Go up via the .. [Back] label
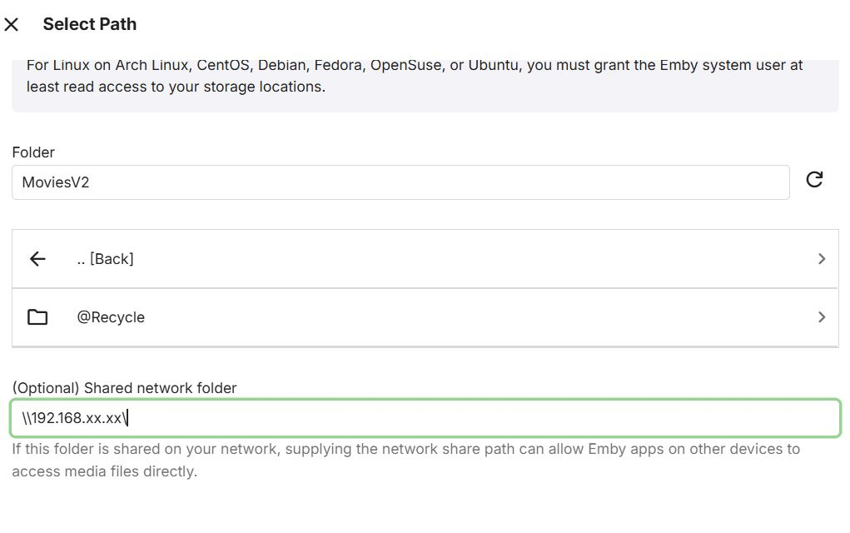The width and height of the screenshot is (850, 533). pyautogui.click(x=105, y=259)
